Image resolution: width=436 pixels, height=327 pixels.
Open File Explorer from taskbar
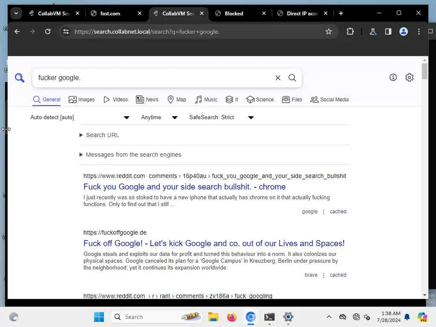pos(213,317)
